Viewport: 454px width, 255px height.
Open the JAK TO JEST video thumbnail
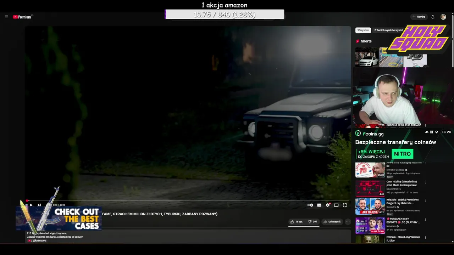370,206
